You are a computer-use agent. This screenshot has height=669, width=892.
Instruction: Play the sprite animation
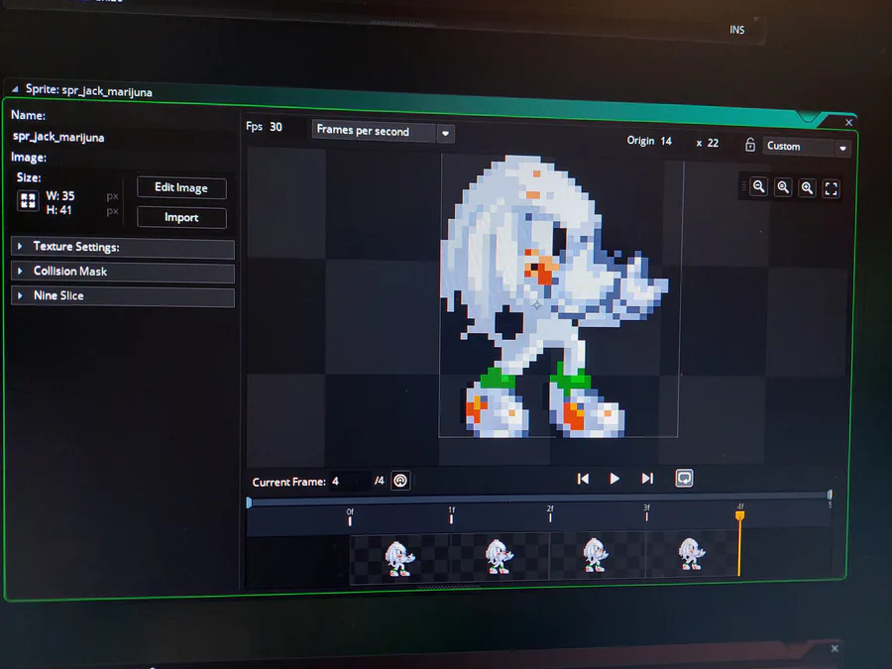click(614, 479)
